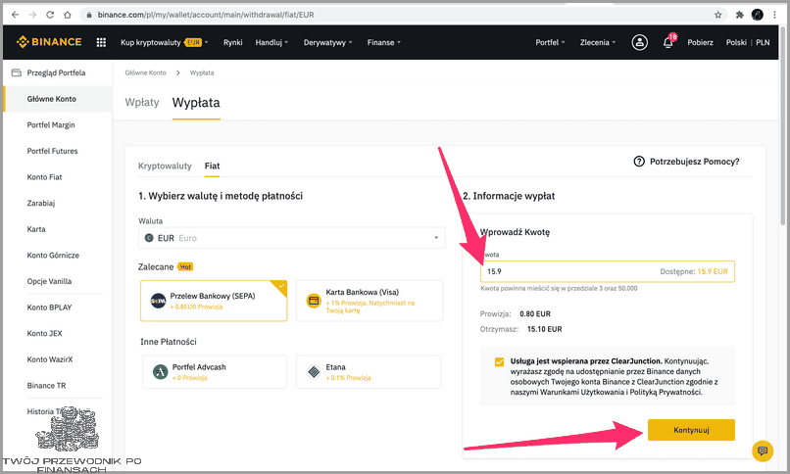This screenshot has height=474, width=790.
Task: Click the Potrzebujesz Pomocy? link
Action: tap(694, 162)
